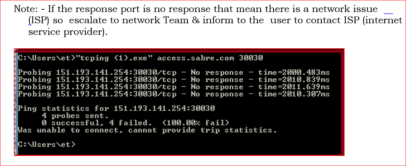Click the word "Note:" at the paragraph start
The height and width of the screenshot is (166, 406).
click(25, 9)
